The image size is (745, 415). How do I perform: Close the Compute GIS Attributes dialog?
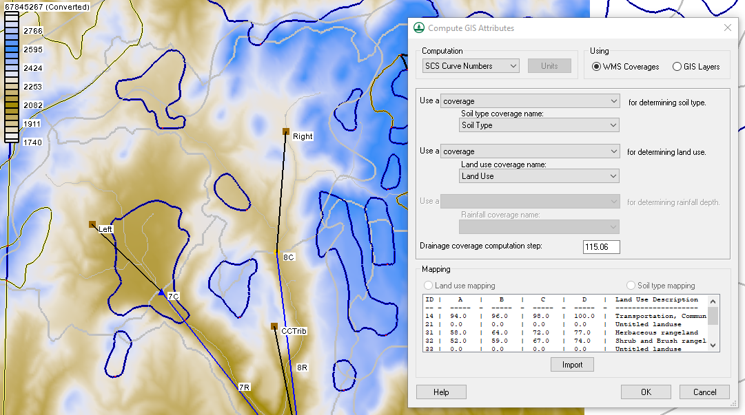727,28
